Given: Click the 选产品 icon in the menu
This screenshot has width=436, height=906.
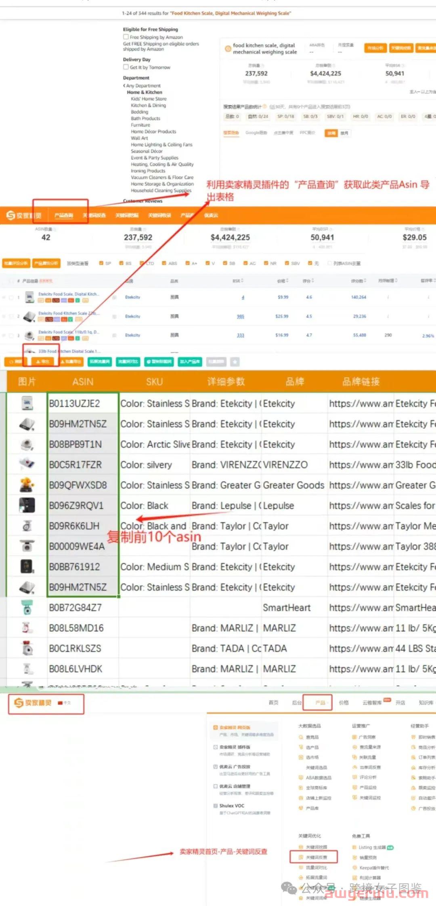Looking at the screenshot, I should click(x=301, y=747).
